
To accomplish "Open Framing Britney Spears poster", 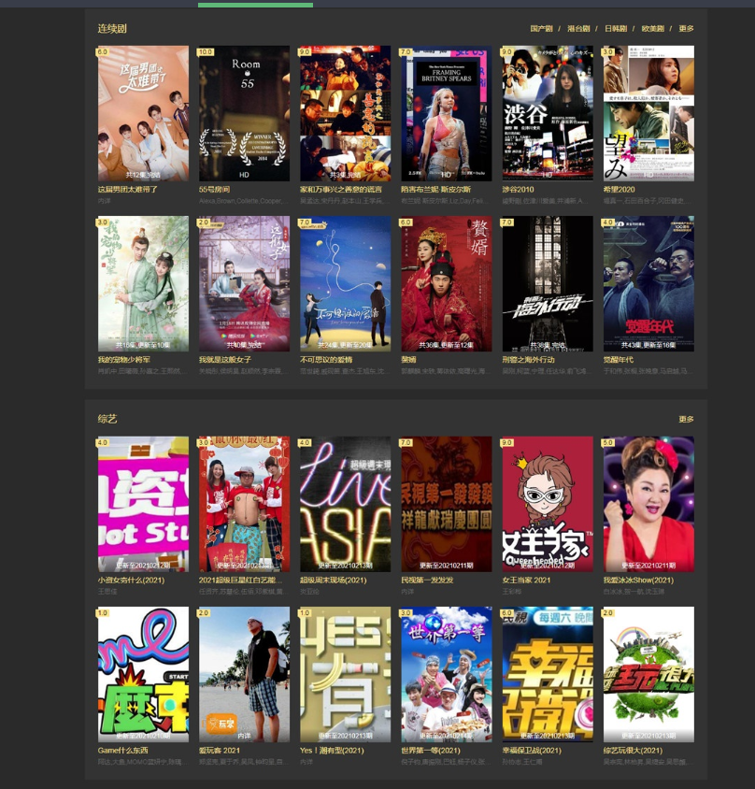I will click(x=447, y=112).
